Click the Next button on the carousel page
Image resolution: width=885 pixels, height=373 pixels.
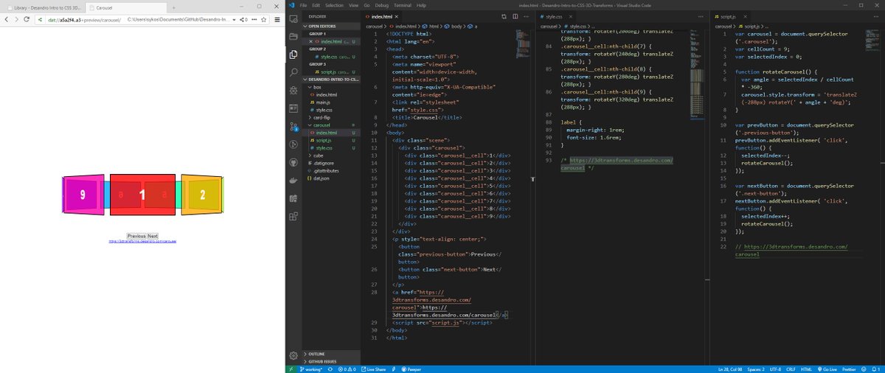coord(153,236)
